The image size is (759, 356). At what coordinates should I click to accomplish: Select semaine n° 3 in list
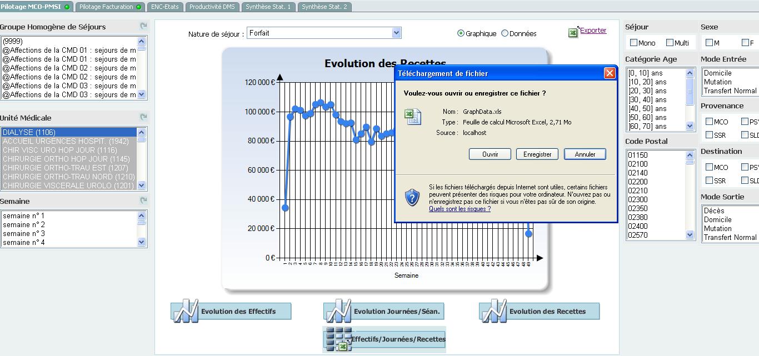[x=24, y=234]
